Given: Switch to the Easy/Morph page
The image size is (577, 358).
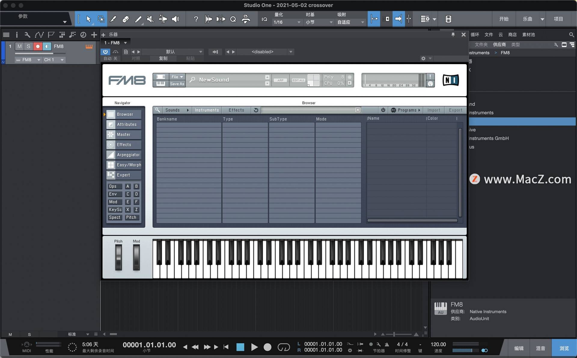Looking at the screenshot, I should tap(124, 165).
